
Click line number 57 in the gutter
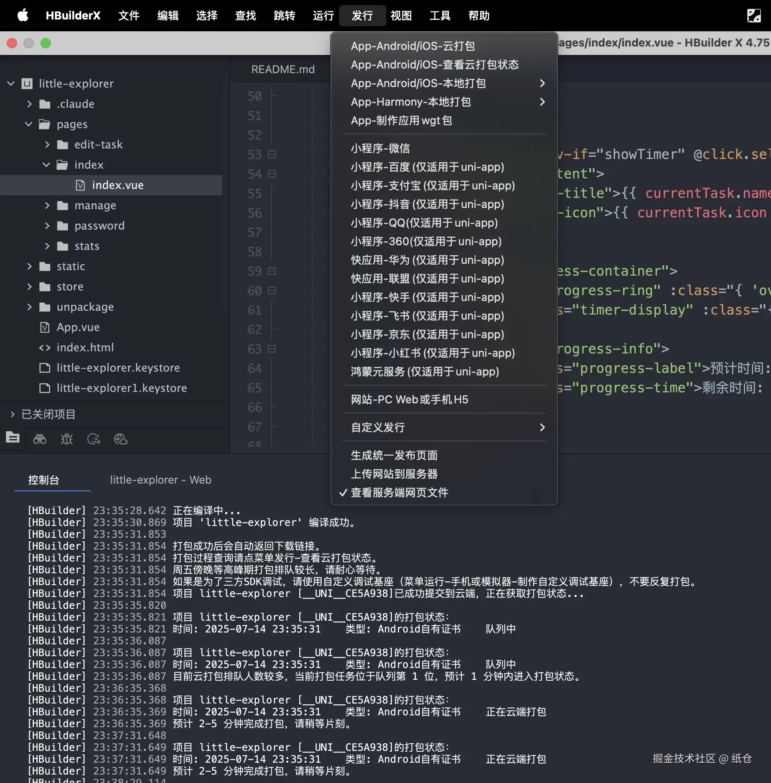[255, 233]
